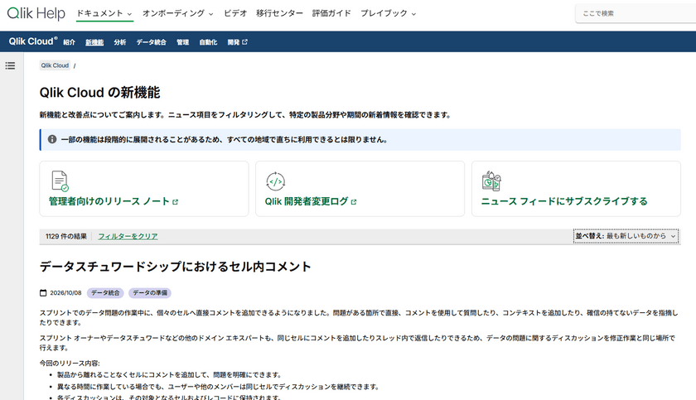The width and height of the screenshot is (696, 400).
Task: Open 管理者向けのリリース ノート link
Action: [x=114, y=201]
